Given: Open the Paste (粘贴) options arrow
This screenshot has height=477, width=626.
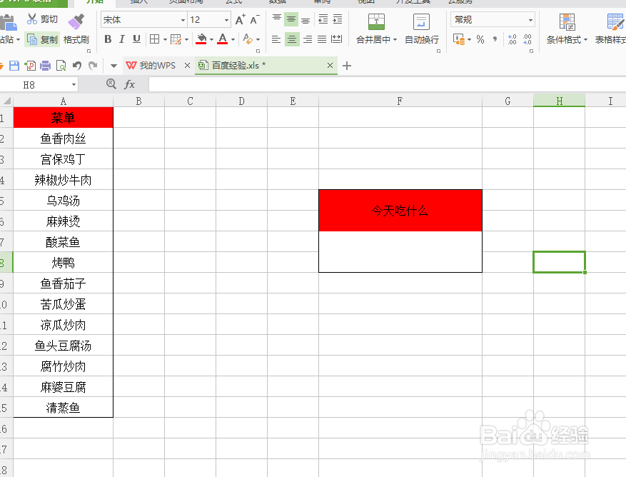Looking at the screenshot, I should tap(18, 39).
